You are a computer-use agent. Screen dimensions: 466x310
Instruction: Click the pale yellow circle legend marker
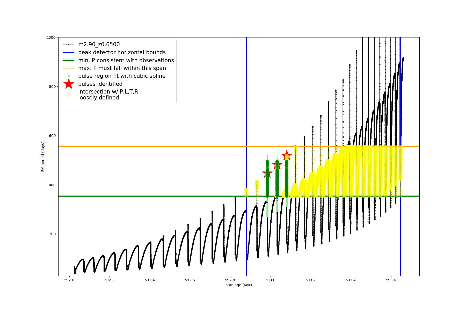coord(69,95)
